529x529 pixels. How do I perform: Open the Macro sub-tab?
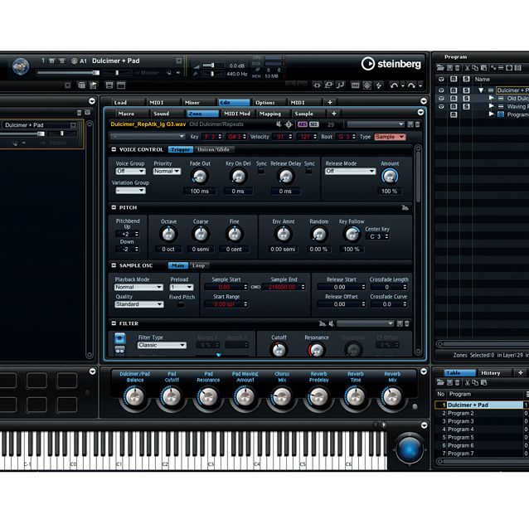132,114
